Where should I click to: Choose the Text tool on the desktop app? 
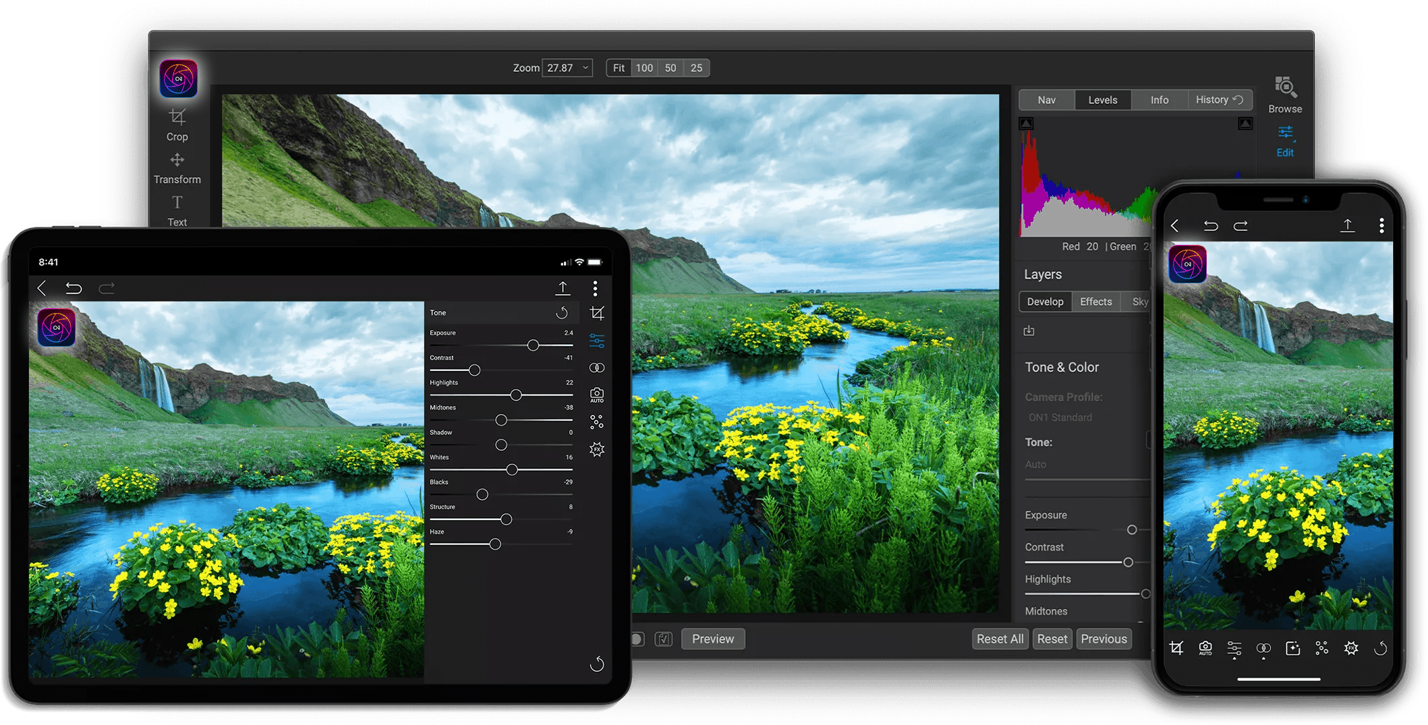176,210
